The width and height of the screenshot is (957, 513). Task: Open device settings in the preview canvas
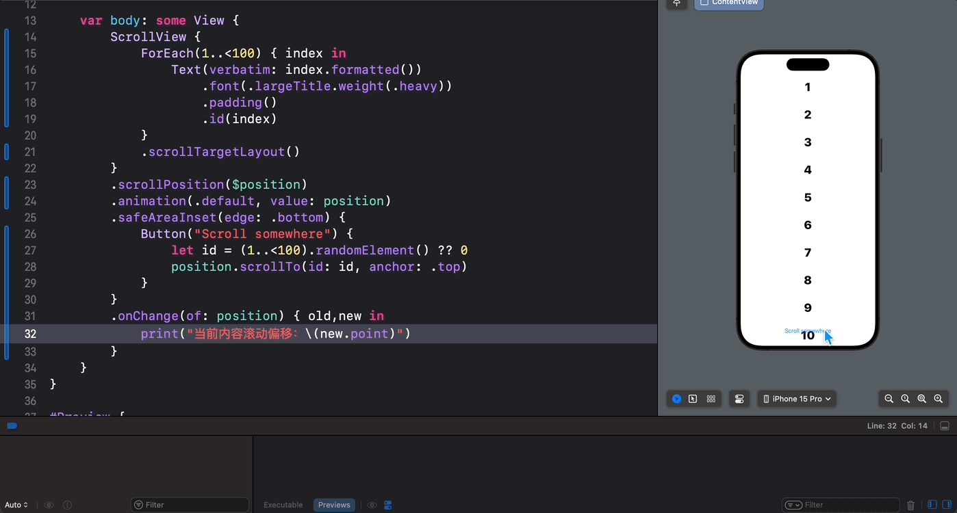coord(739,399)
